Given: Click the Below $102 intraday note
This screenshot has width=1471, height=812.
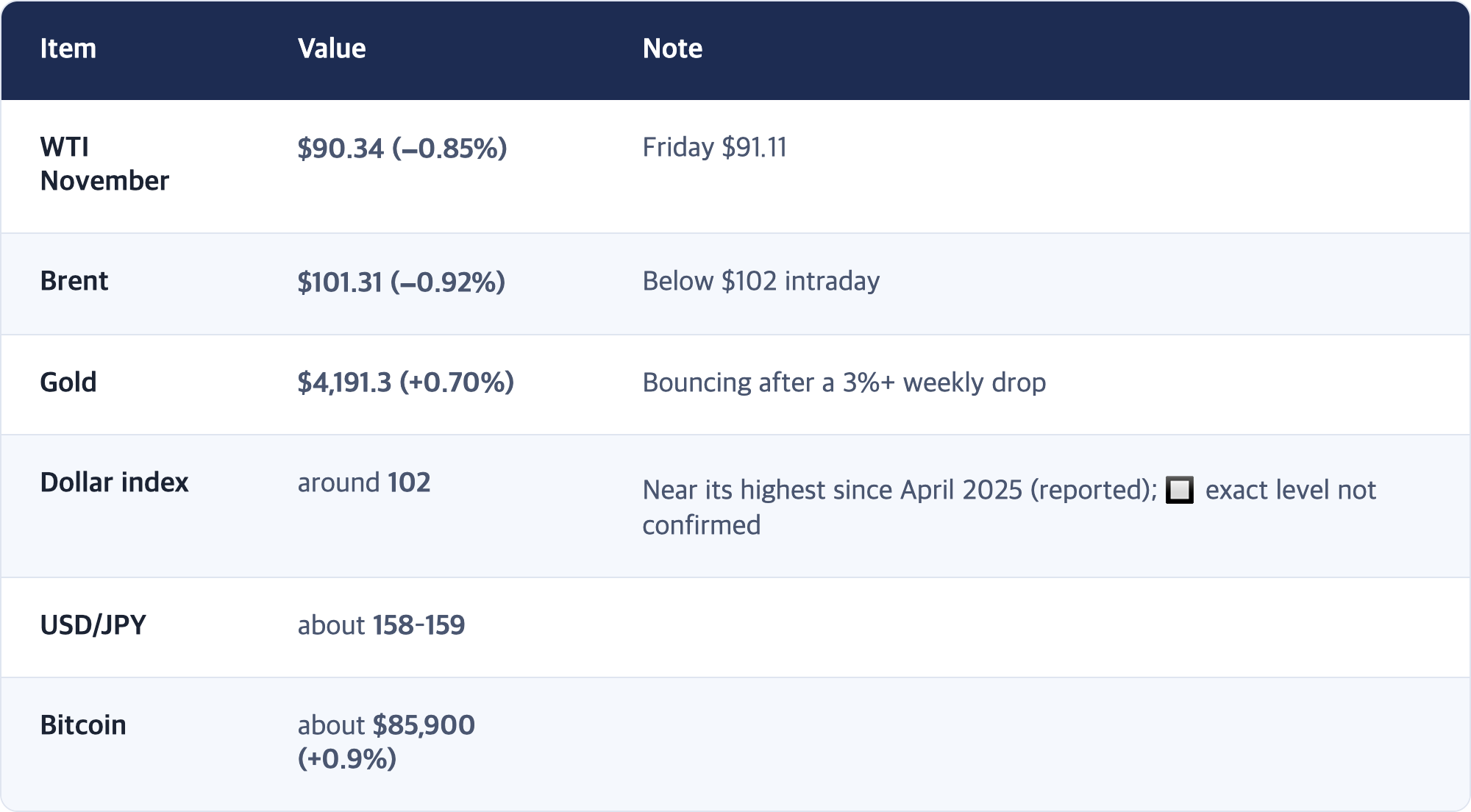Looking at the screenshot, I should [x=761, y=281].
